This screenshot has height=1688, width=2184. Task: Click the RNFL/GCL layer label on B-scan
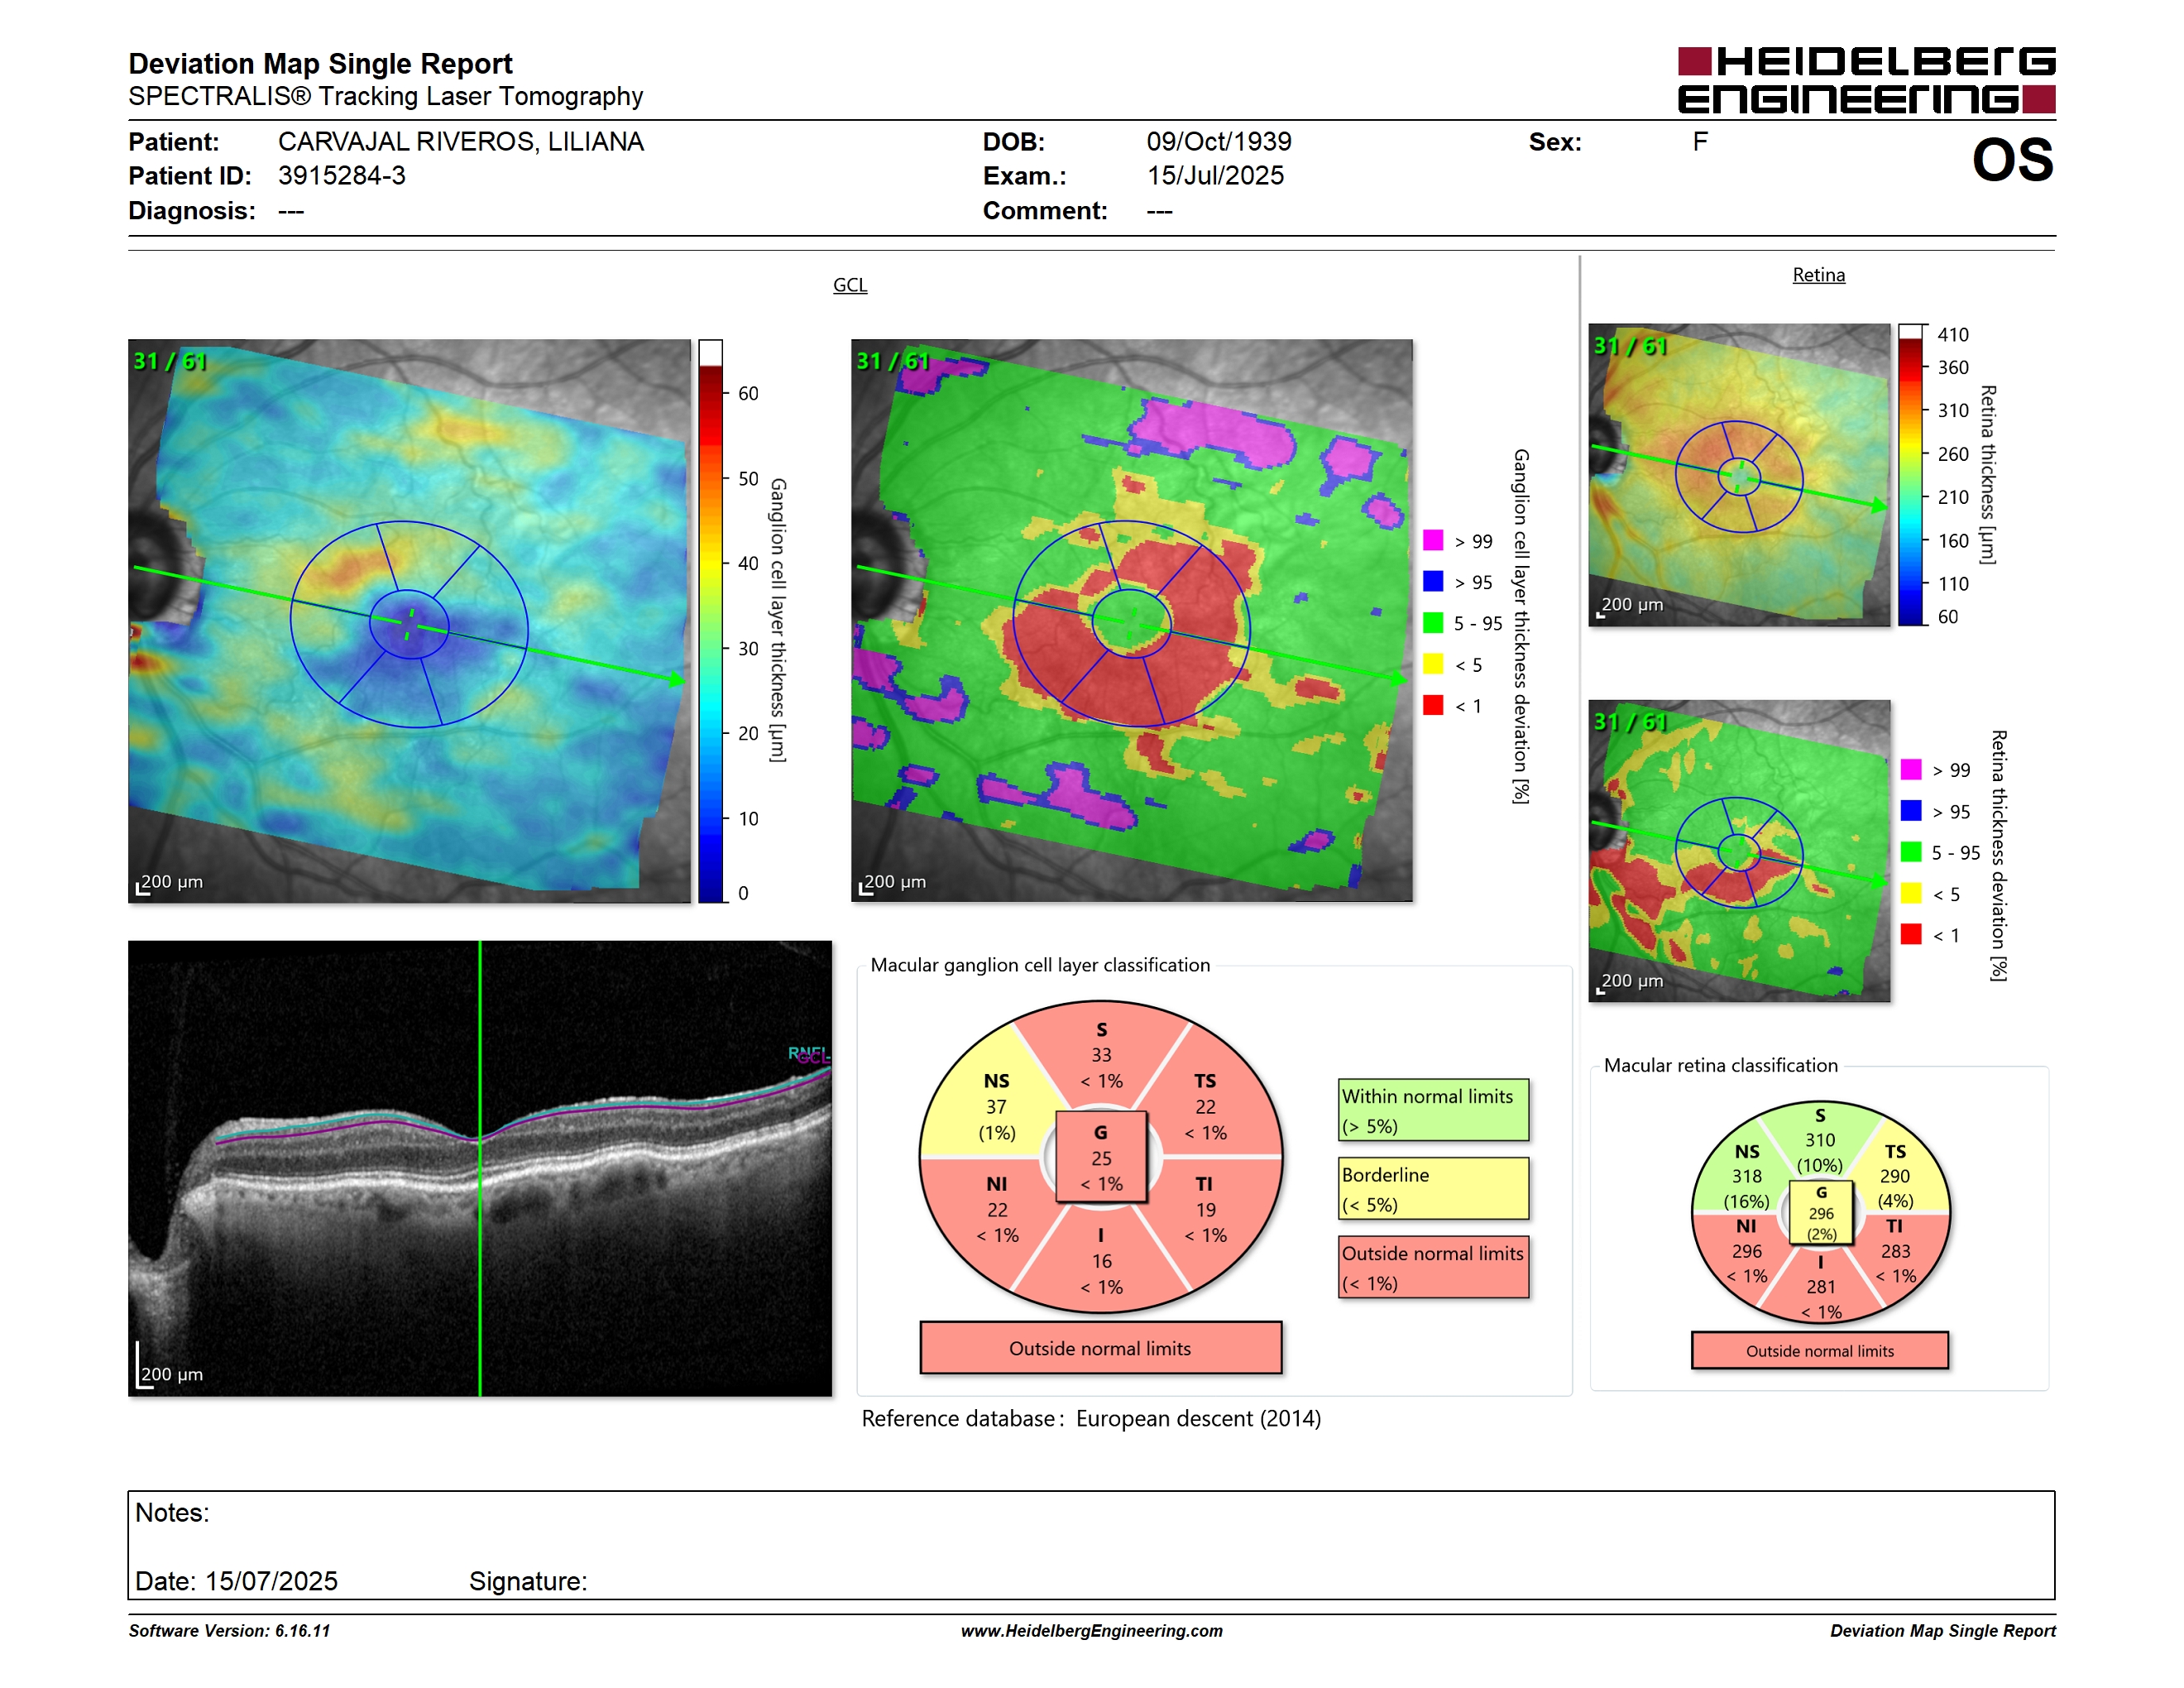click(808, 1054)
